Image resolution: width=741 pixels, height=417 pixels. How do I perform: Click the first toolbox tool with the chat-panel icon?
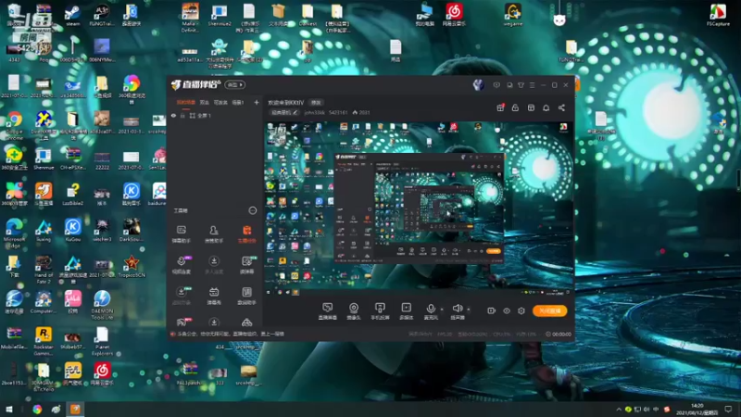coord(181,234)
